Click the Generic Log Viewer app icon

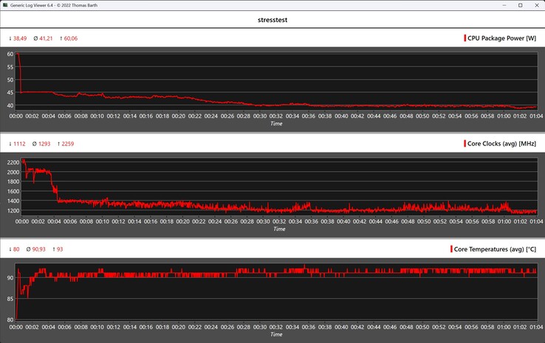tap(7, 5)
